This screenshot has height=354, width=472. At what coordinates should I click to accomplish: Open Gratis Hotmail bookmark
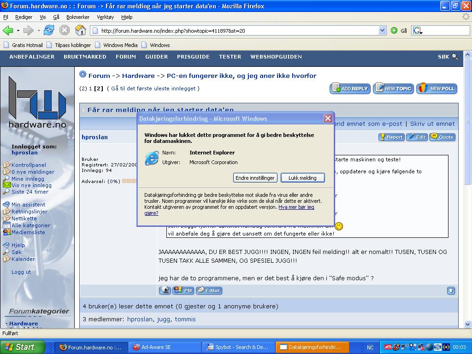coord(24,45)
